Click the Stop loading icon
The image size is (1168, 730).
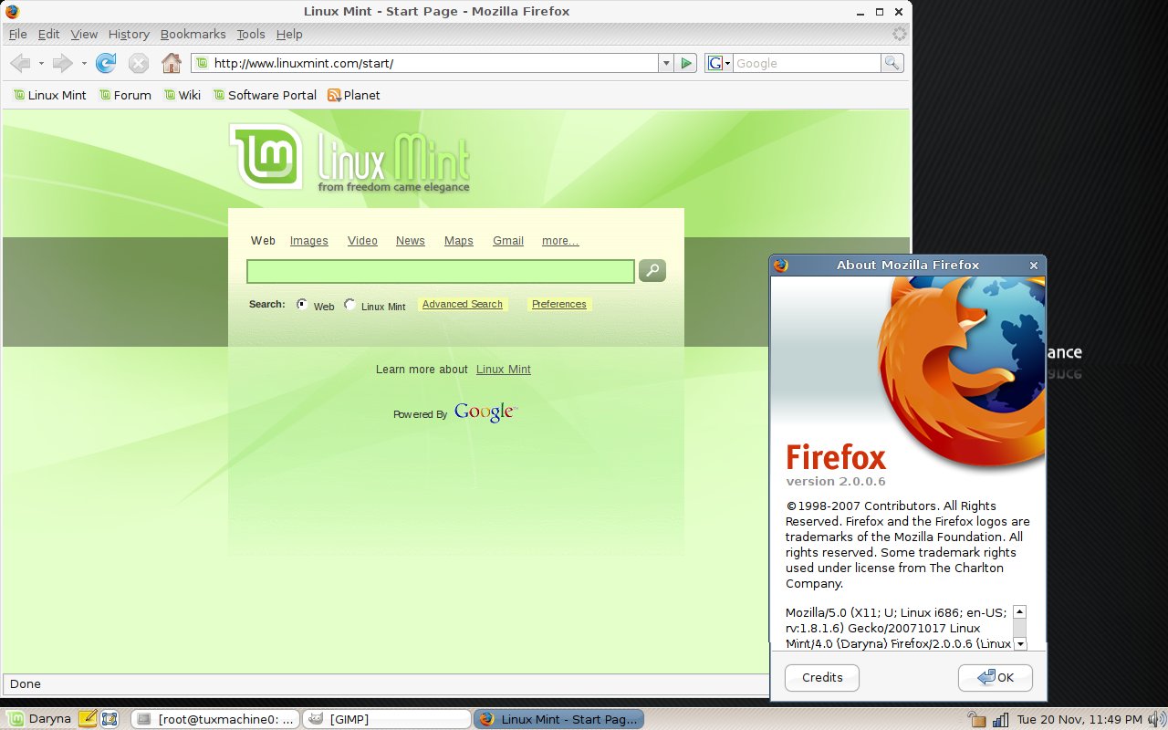[x=138, y=63]
